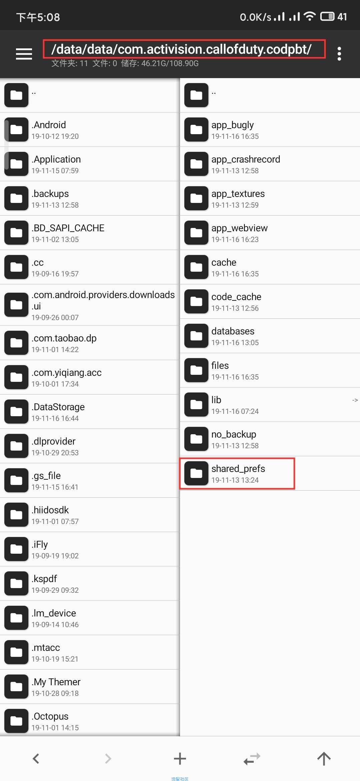Select the files folder icon
360x781 pixels.
(196, 370)
